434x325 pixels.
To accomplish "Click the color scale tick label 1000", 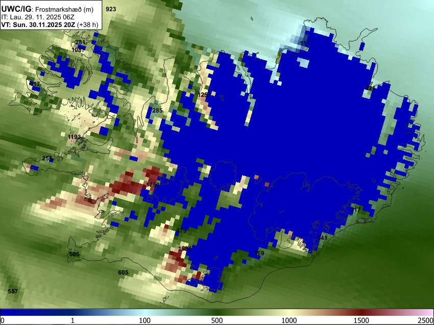I will pyautogui.click(x=289, y=320).
